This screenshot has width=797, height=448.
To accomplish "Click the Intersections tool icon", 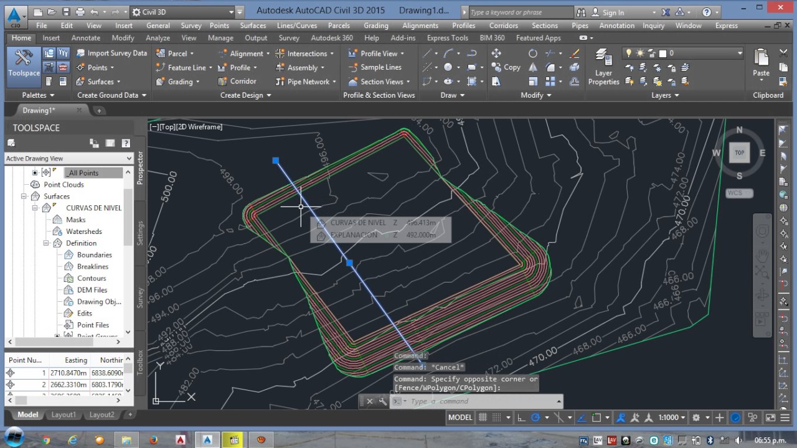I will point(280,54).
